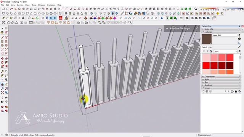
Task: Collapse the Scenes panel
Action: click(221, 88)
